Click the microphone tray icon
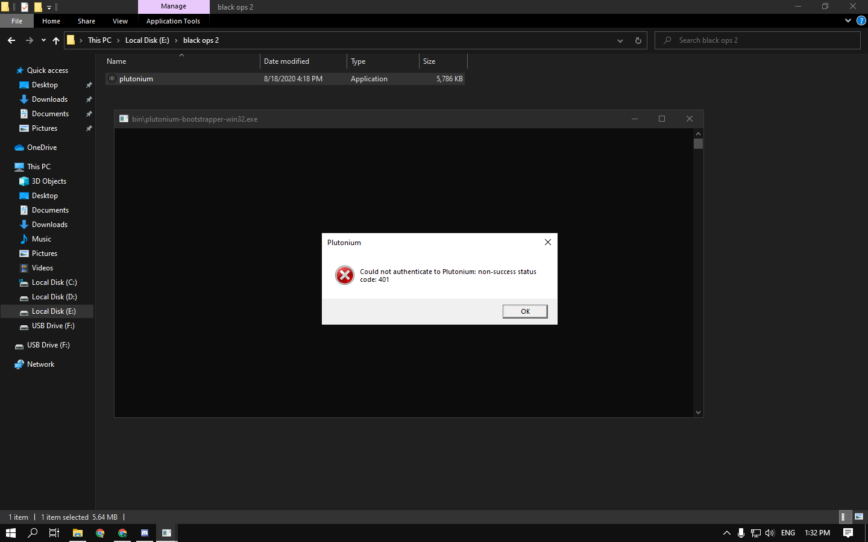Image resolution: width=868 pixels, height=542 pixels. (741, 533)
